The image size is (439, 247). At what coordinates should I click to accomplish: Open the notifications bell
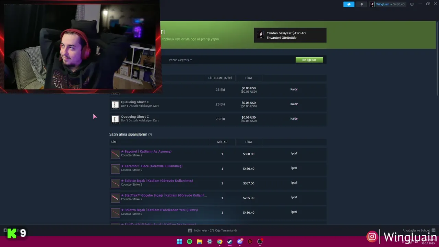click(361, 4)
